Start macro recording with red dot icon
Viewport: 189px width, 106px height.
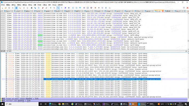(x=95, y=8)
